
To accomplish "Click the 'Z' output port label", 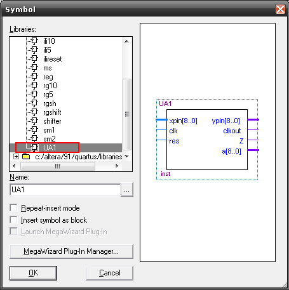I will coord(241,141).
